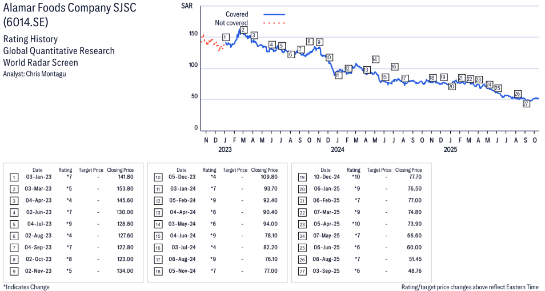Click the blue Covered legend line sample
Image resolution: width=545 pixels, height=291 pixels.
274,14
